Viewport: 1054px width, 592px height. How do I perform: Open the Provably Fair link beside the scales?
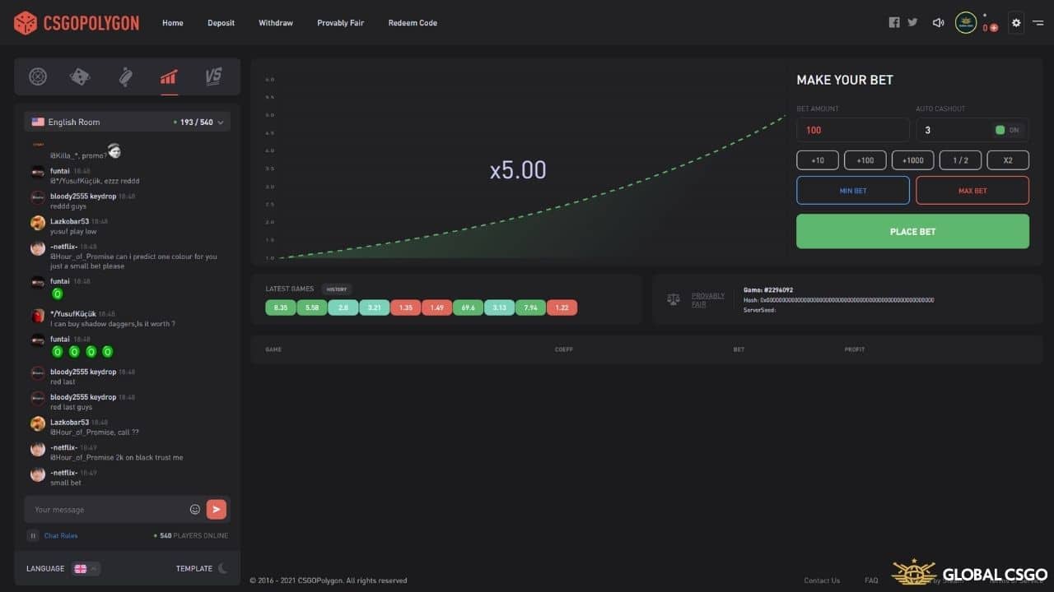click(x=708, y=300)
